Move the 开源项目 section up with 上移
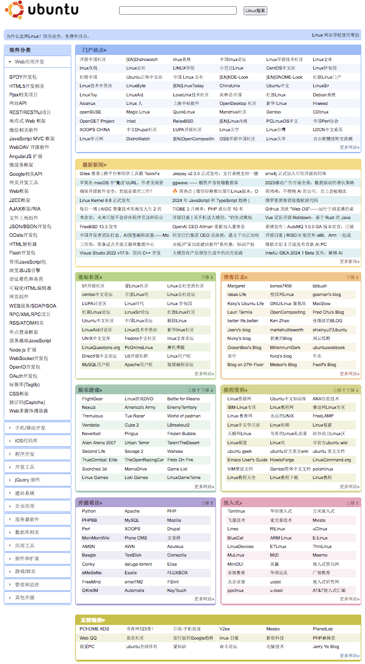The height and width of the screenshot is (664, 365). click(x=207, y=503)
